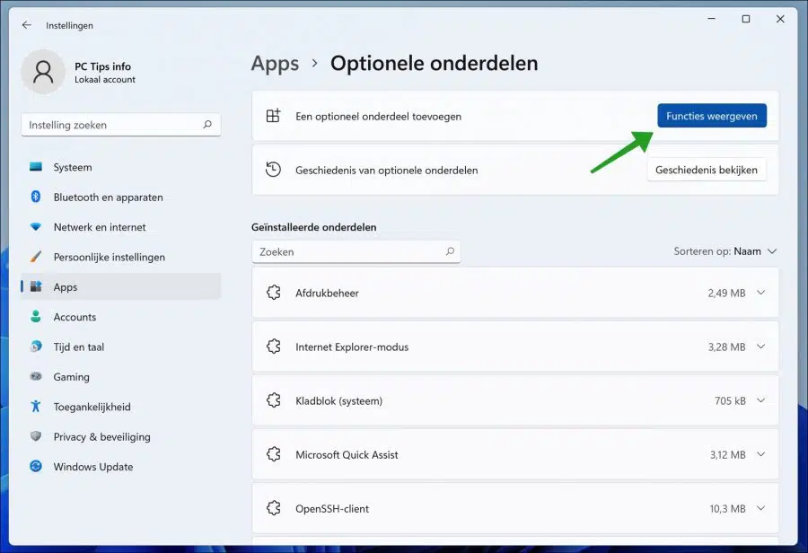Click the Kladblok (systeem) gear icon
The image size is (808, 553).
[274, 400]
